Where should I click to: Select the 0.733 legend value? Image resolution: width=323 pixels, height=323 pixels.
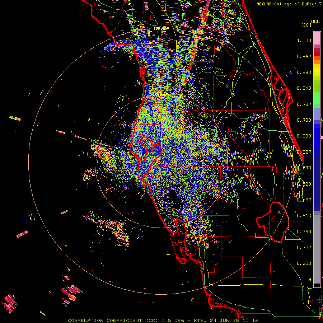(x=304, y=120)
